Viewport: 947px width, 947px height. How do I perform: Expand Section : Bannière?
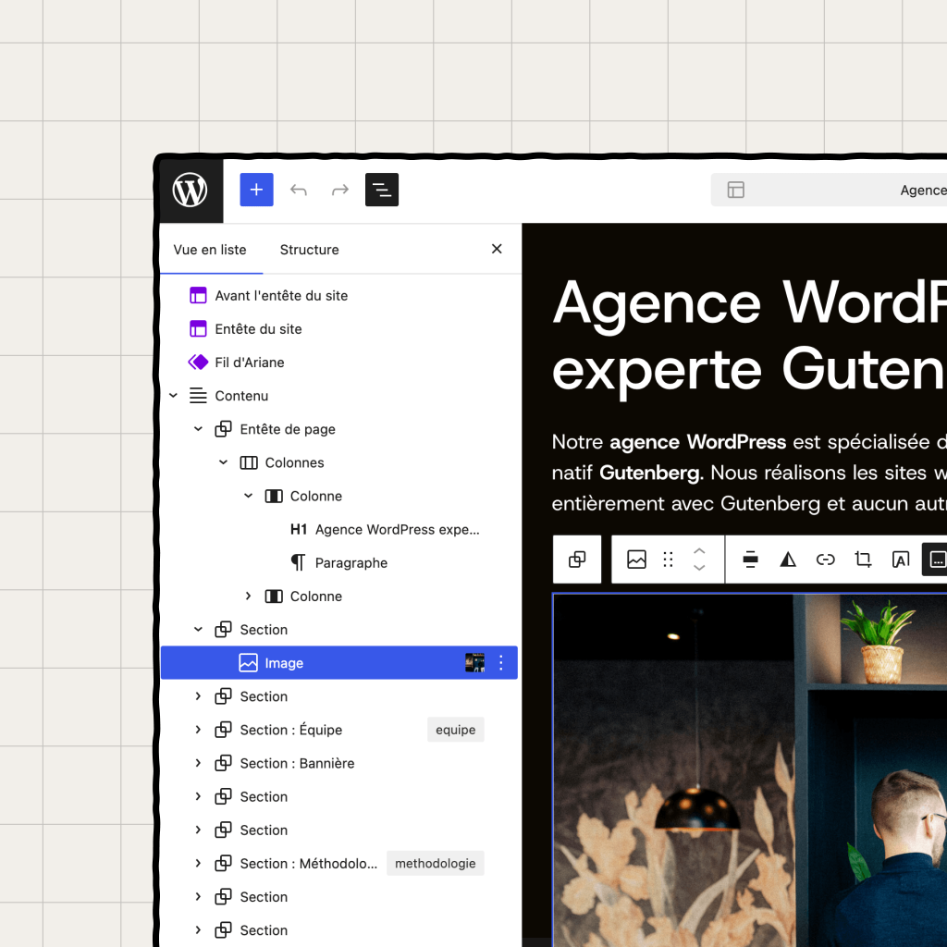[198, 763]
